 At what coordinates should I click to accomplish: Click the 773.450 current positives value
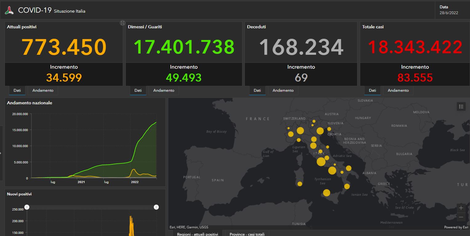(64, 47)
